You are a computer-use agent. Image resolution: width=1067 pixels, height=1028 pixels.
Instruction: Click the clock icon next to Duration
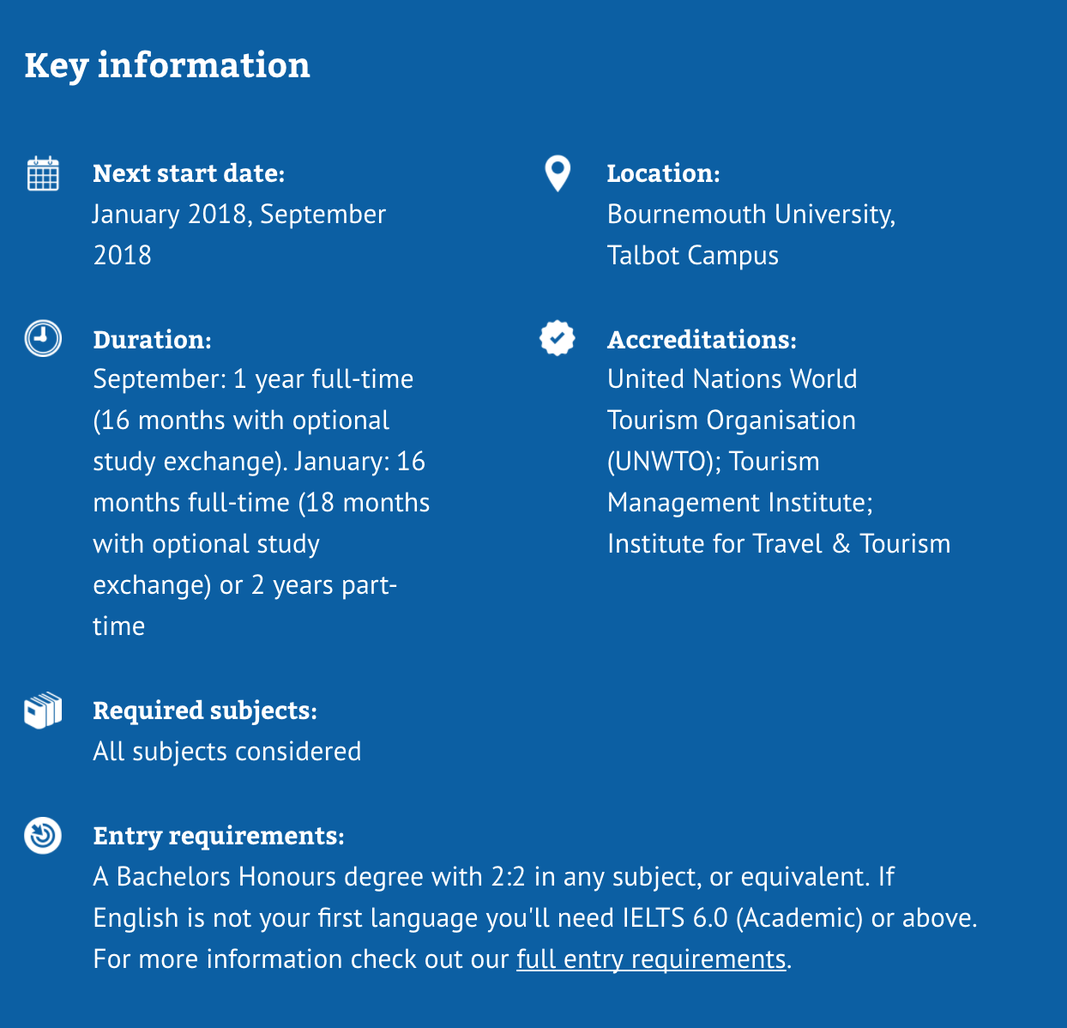tap(43, 338)
